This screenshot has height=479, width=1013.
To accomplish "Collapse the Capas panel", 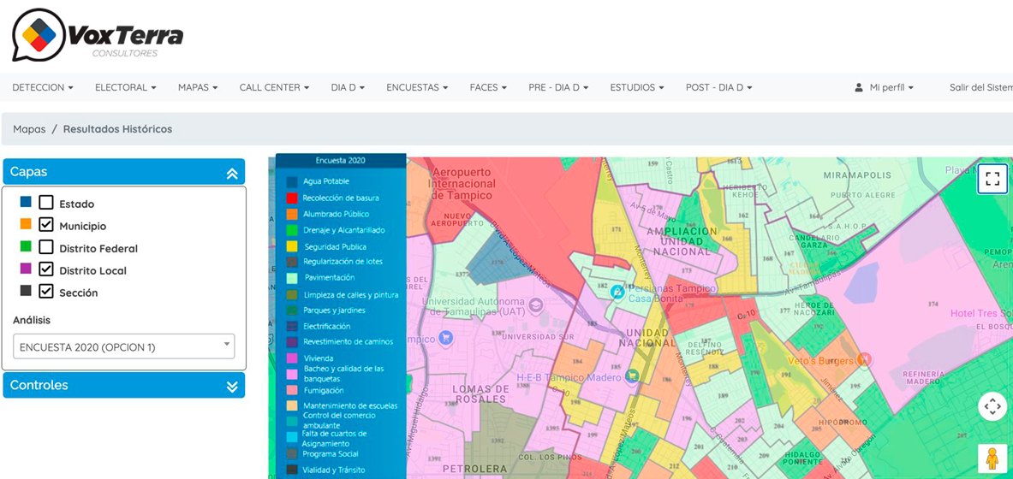I will pos(231,173).
